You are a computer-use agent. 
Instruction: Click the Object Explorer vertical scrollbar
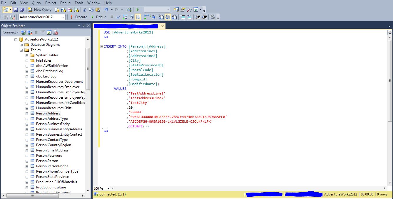[88, 68]
